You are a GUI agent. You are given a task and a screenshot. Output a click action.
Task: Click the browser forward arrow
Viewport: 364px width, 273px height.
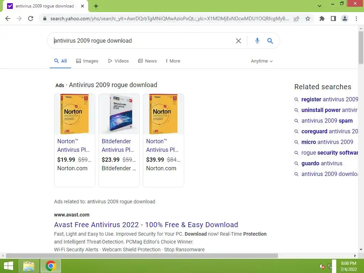pos(19,18)
